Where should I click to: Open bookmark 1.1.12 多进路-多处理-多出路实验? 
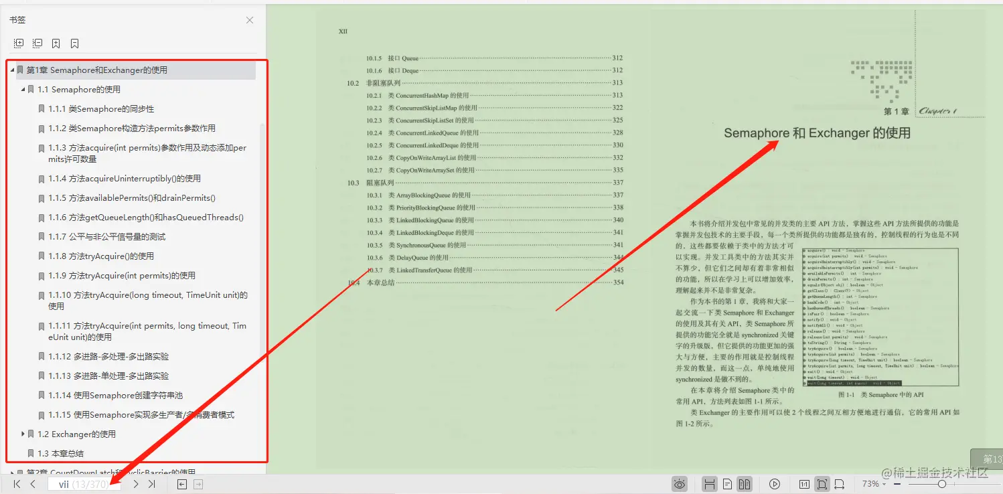point(108,357)
